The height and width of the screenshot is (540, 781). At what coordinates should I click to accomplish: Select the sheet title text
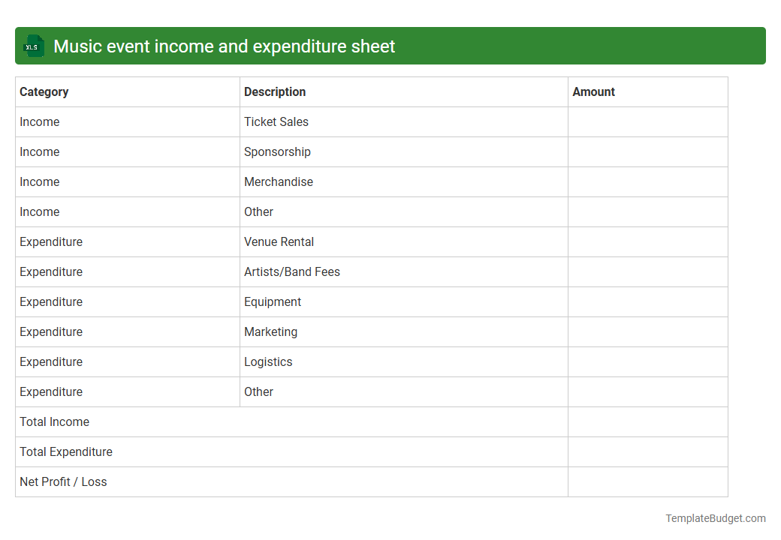coord(222,46)
